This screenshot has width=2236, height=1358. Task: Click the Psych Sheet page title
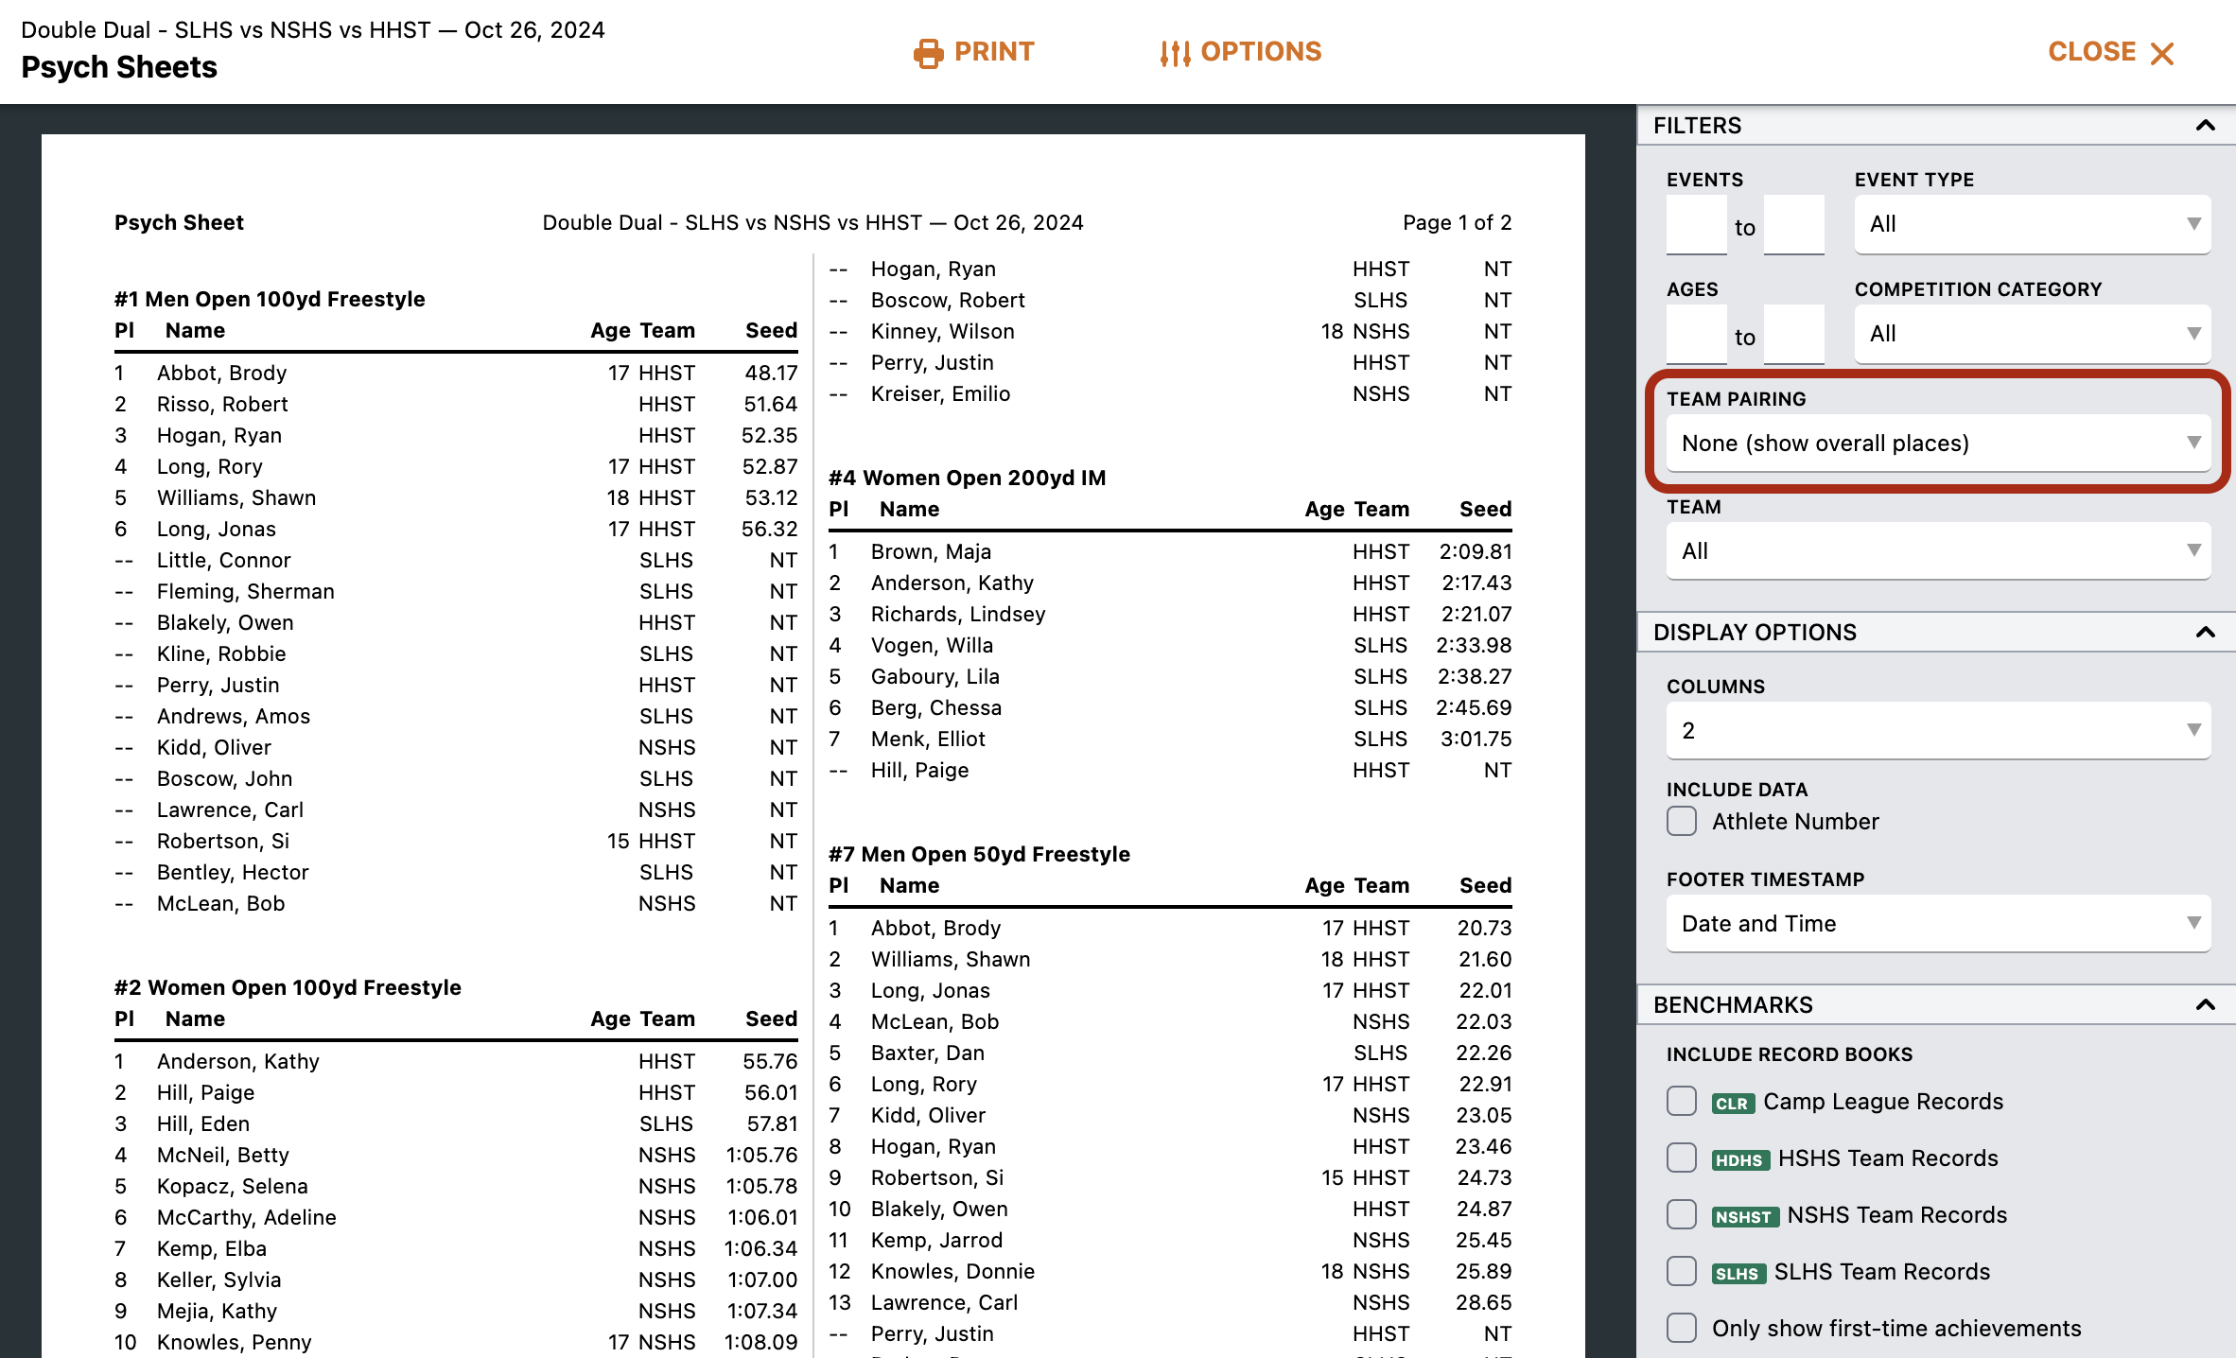coord(179,222)
